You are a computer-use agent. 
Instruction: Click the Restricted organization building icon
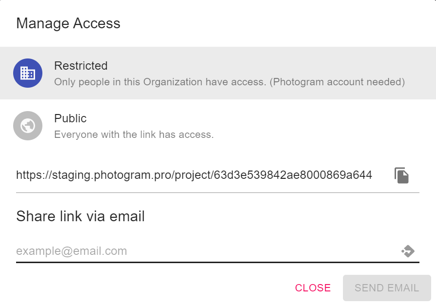[28, 73]
